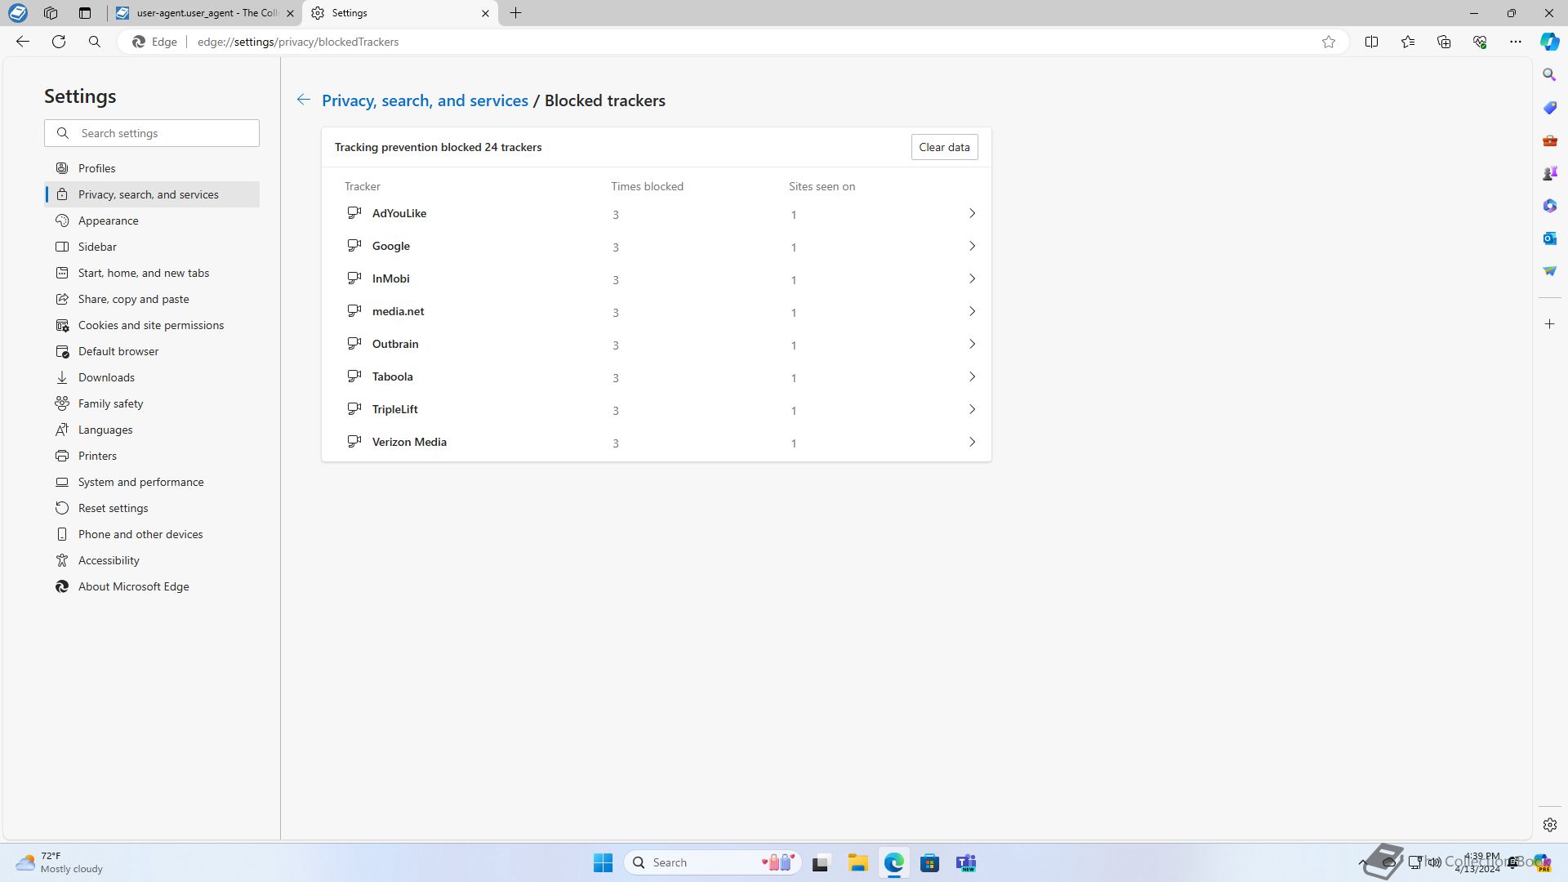Focus the Search settings field

152,133
